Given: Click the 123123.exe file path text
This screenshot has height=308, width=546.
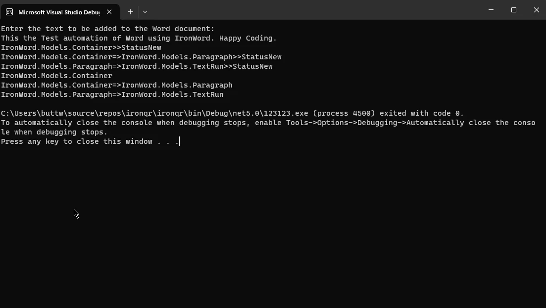Looking at the screenshot, I should [154, 113].
